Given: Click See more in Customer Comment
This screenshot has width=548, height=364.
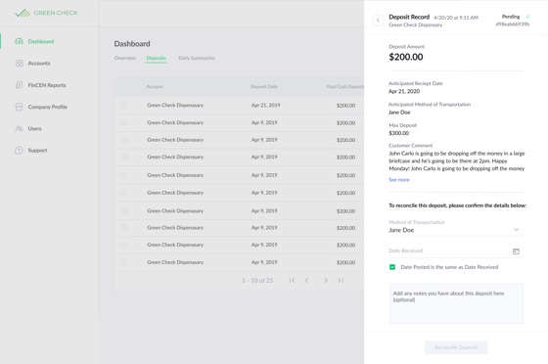Looking at the screenshot, I should [399, 180].
